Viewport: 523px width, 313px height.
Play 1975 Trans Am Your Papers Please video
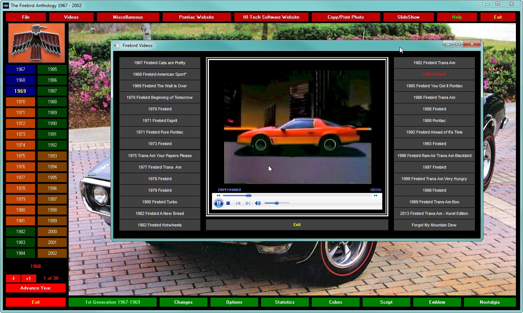pyautogui.click(x=160, y=156)
